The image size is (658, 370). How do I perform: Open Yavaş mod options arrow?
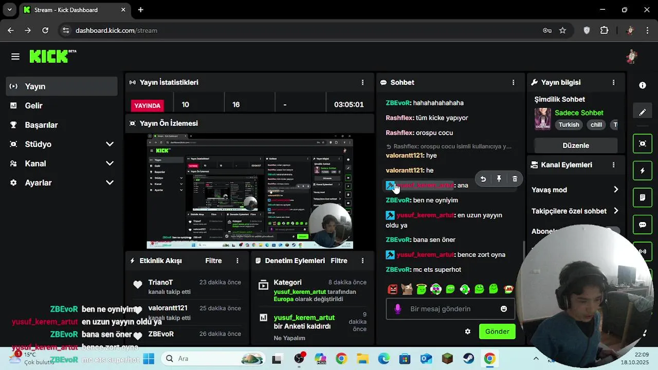[616, 190]
